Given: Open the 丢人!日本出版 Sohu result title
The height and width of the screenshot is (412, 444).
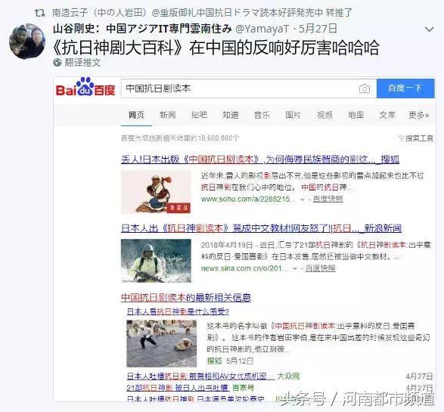Looking at the screenshot, I should 260,160.
